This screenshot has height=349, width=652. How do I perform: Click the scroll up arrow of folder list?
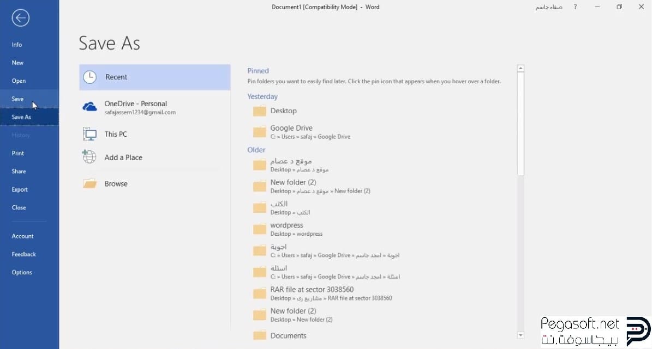coord(521,69)
